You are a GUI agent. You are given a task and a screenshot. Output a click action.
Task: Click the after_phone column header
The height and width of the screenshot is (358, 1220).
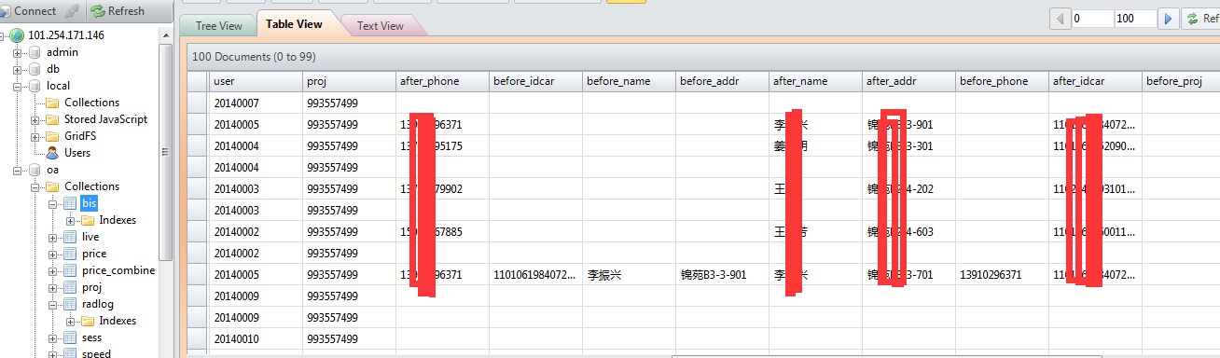442,81
